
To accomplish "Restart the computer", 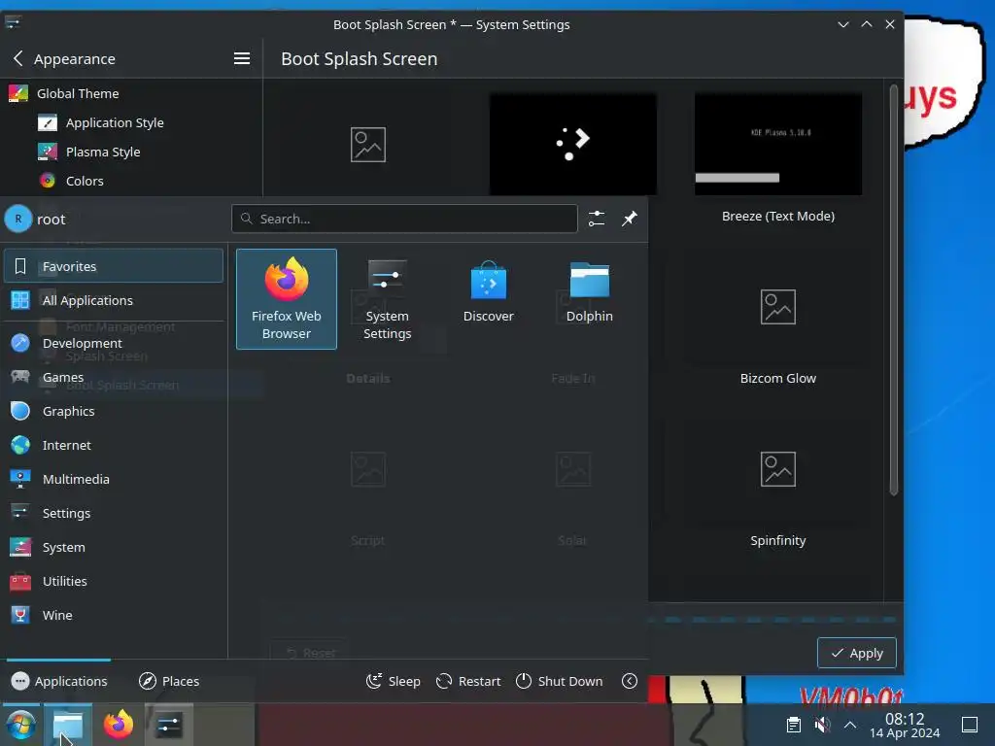I will click(x=468, y=681).
